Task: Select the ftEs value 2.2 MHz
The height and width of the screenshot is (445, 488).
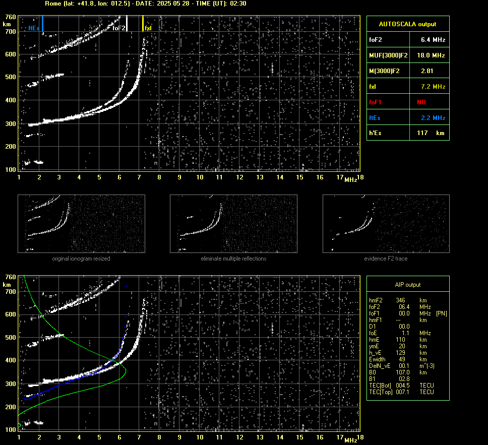Action: pos(433,117)
